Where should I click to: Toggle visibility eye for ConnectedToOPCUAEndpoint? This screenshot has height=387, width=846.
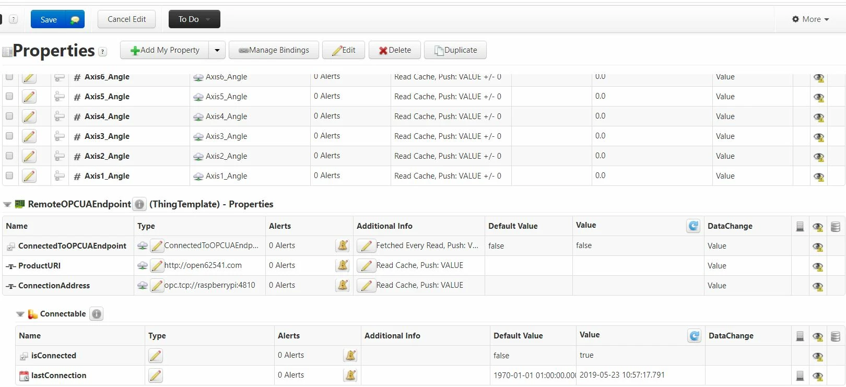coord(818,247)
